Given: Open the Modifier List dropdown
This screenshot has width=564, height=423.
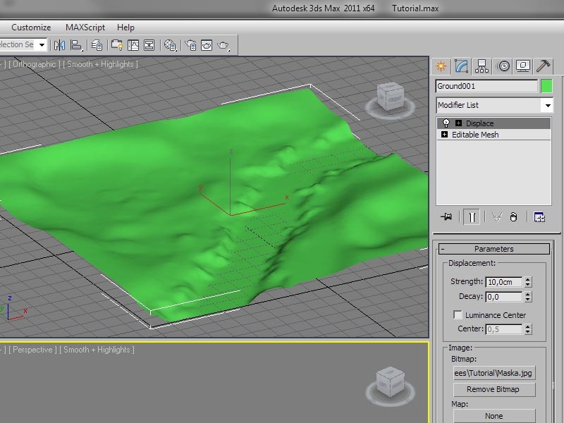Looking at the screenshot, I should tap(547, 105).
